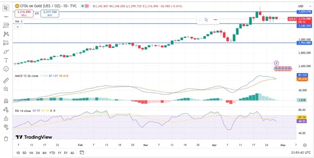
Task: Open the Fibonacci retracement tool
Action: [6, 25]
